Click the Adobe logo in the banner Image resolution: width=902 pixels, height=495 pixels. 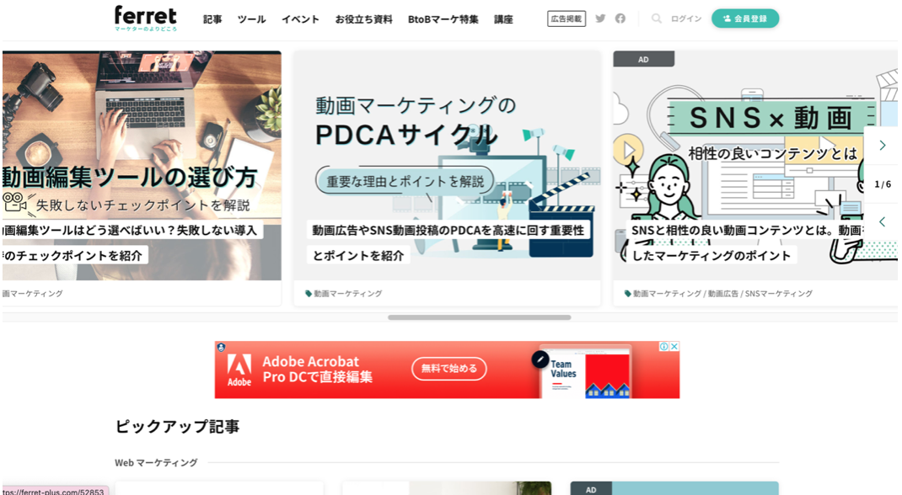pyautogui.click(x=239, y=370)
